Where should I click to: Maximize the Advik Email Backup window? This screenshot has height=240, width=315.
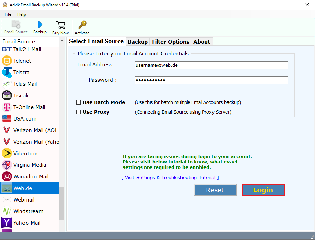tap(292, 5)
